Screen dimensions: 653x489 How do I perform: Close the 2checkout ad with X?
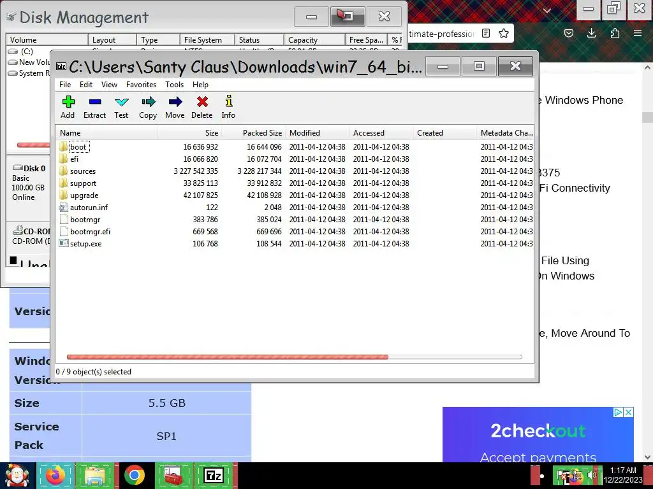coord(629,412)
